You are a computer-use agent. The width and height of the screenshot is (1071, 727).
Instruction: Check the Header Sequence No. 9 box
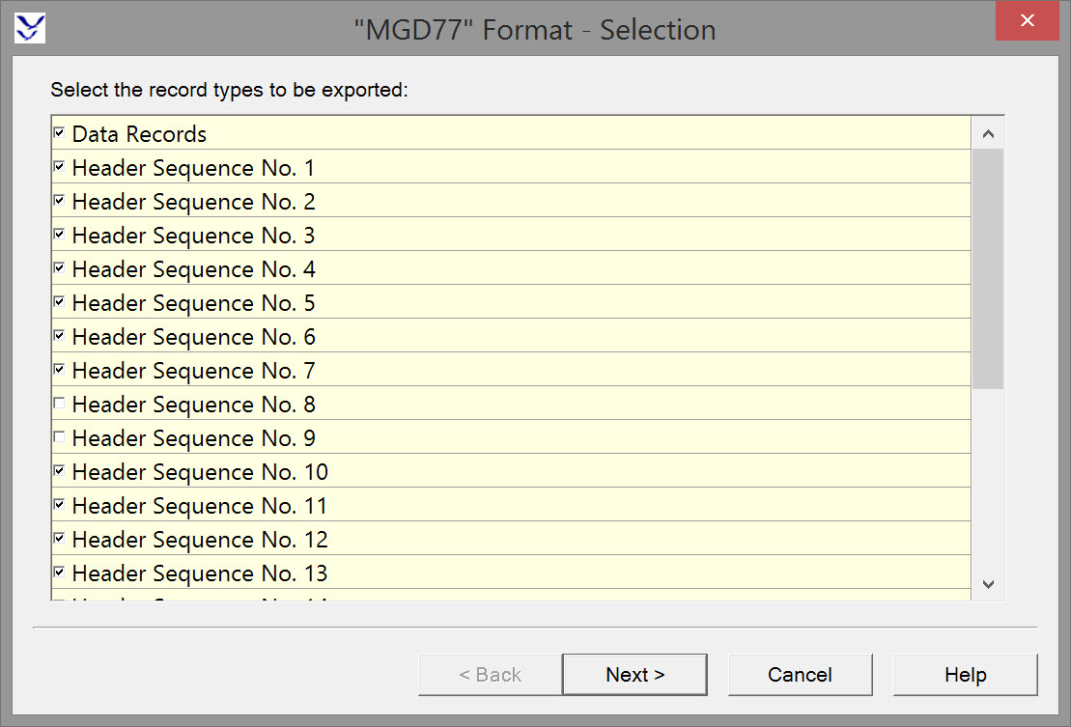[60, 436]
